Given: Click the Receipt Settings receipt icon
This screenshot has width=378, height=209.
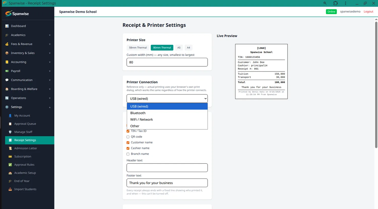Looking at the screenshot, I should [10, 140].
